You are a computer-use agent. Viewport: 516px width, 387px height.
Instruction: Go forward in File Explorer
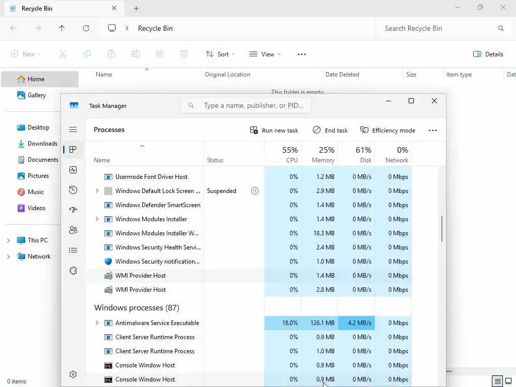38,28
